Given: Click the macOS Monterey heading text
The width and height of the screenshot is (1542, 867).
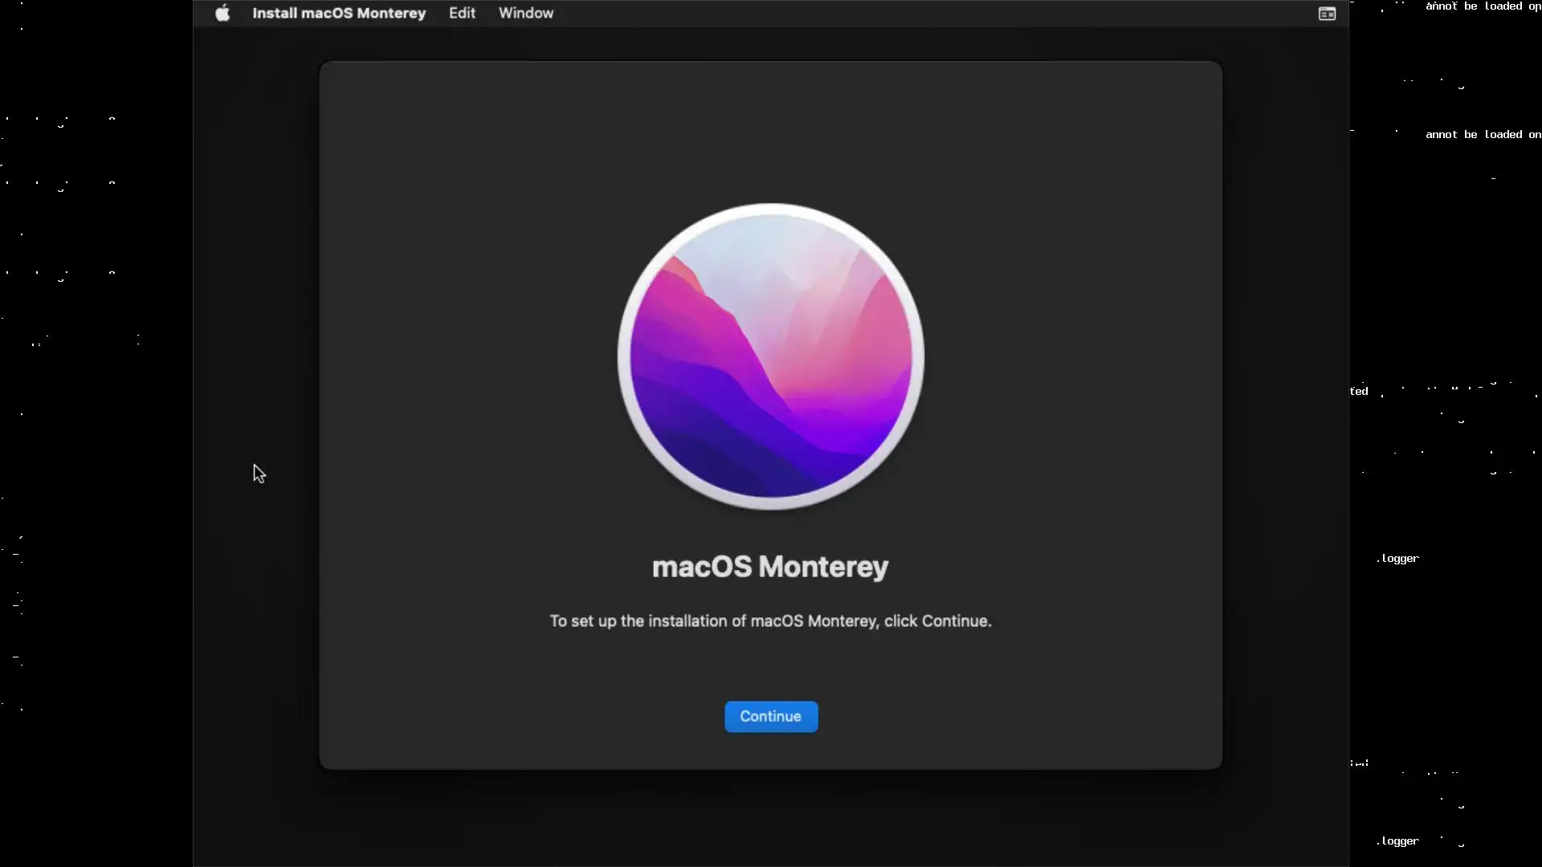Looking at the screenshot, I should [x=769, y=567].
